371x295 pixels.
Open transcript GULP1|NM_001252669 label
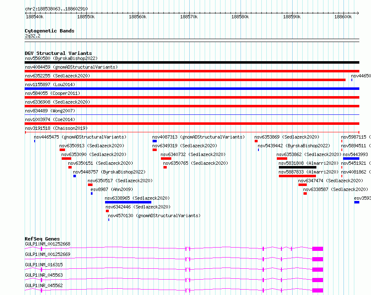point(48,254)
